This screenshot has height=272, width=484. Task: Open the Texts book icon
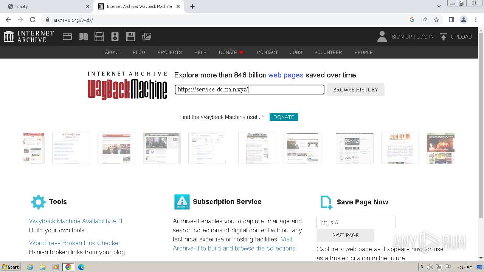[x=83, y=37]
